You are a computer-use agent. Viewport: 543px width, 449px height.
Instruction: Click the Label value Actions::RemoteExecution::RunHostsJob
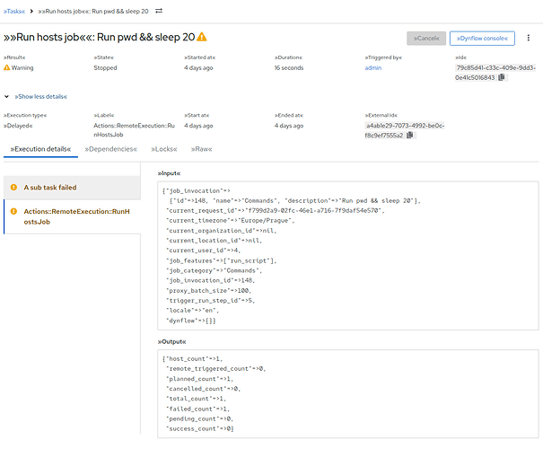point(135,130)
